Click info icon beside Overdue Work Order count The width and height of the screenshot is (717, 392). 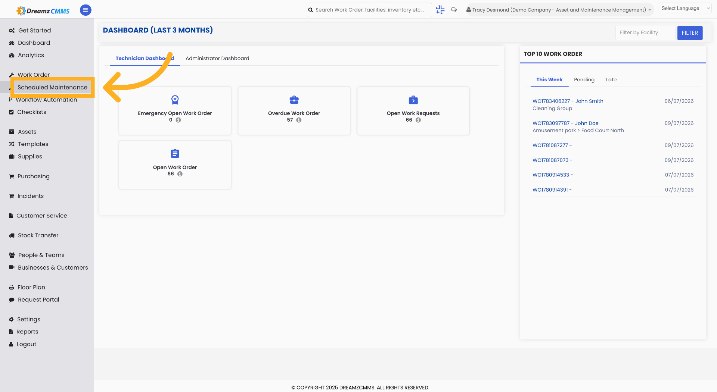pos(299,120)
